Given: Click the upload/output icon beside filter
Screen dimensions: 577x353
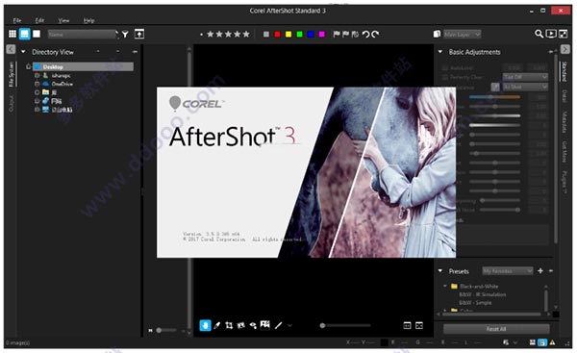Looking at the screenshot, I should pos(139,35).
